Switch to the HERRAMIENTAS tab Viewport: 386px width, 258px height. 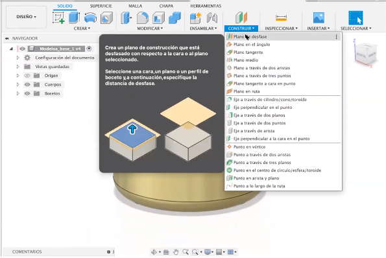(x=206, y=6)
